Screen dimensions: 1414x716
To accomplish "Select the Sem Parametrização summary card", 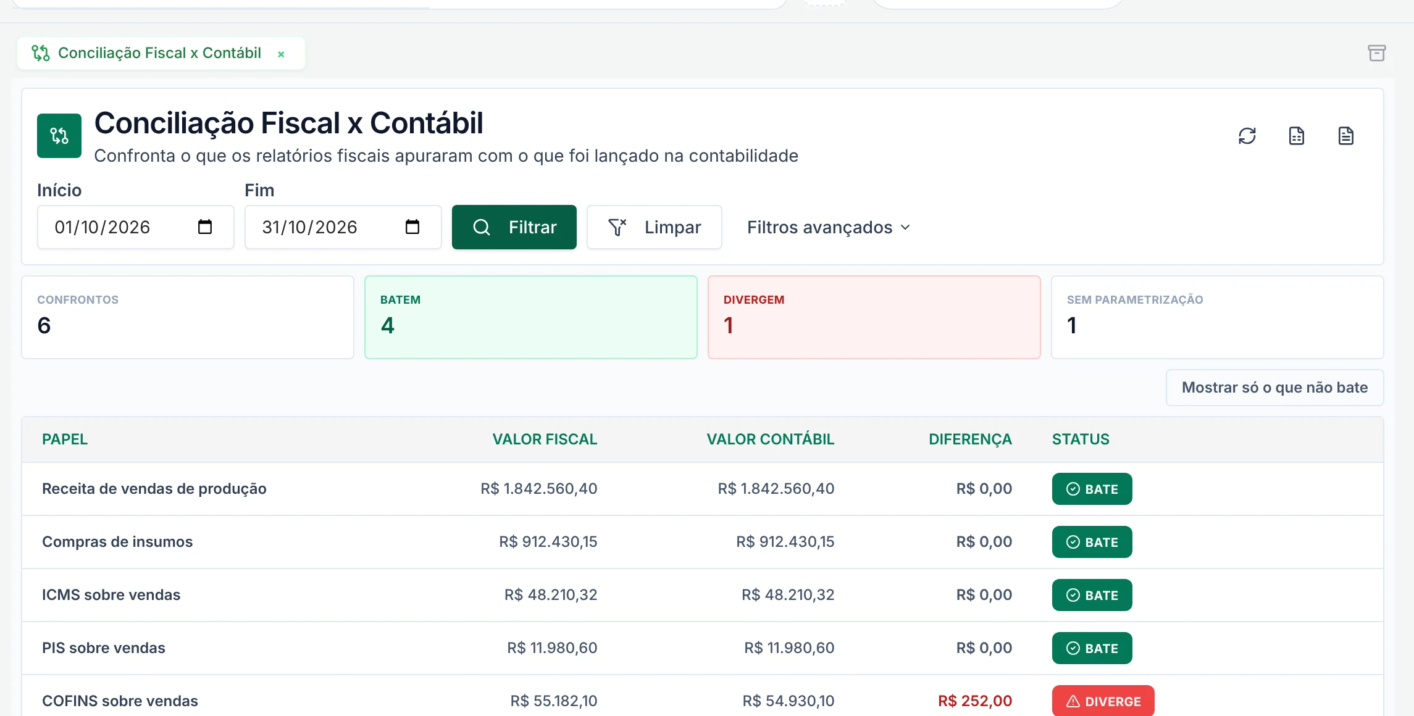I will (1218, 317).
